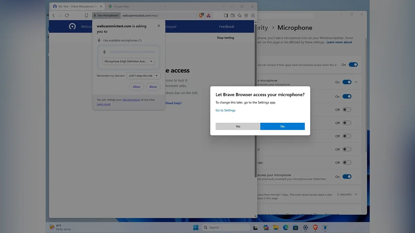Click the microphone level bar in the popup
The image size is (415, 233).
pos(132,52)
